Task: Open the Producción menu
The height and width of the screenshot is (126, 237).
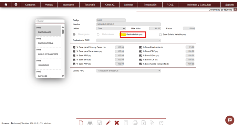Action: [x=150, y=5]
